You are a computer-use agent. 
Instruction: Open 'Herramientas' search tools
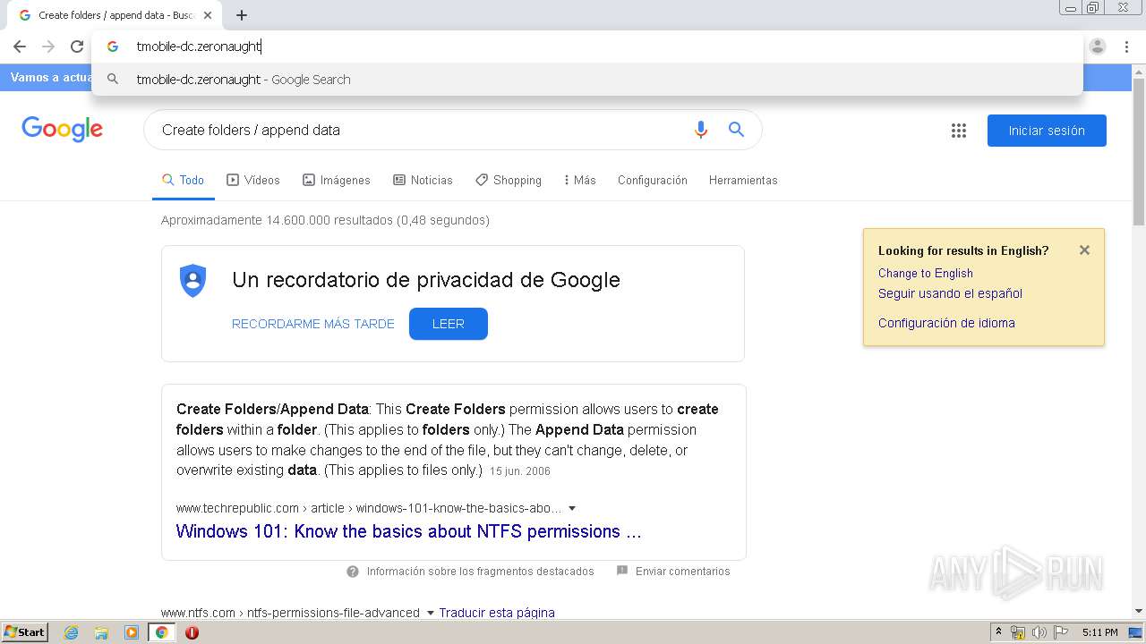click(x=743, y=180)
